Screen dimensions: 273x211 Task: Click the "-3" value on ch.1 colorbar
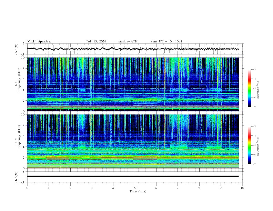pyautogui.click(x=254, y=69)
